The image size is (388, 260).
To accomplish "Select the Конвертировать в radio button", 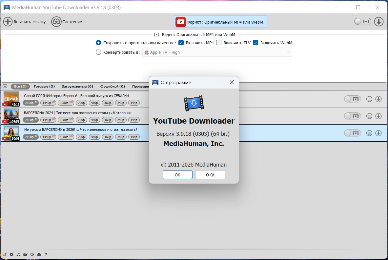I will (x=98, y=52).
